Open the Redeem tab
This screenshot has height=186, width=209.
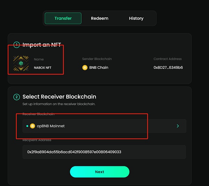pos(100,18)
